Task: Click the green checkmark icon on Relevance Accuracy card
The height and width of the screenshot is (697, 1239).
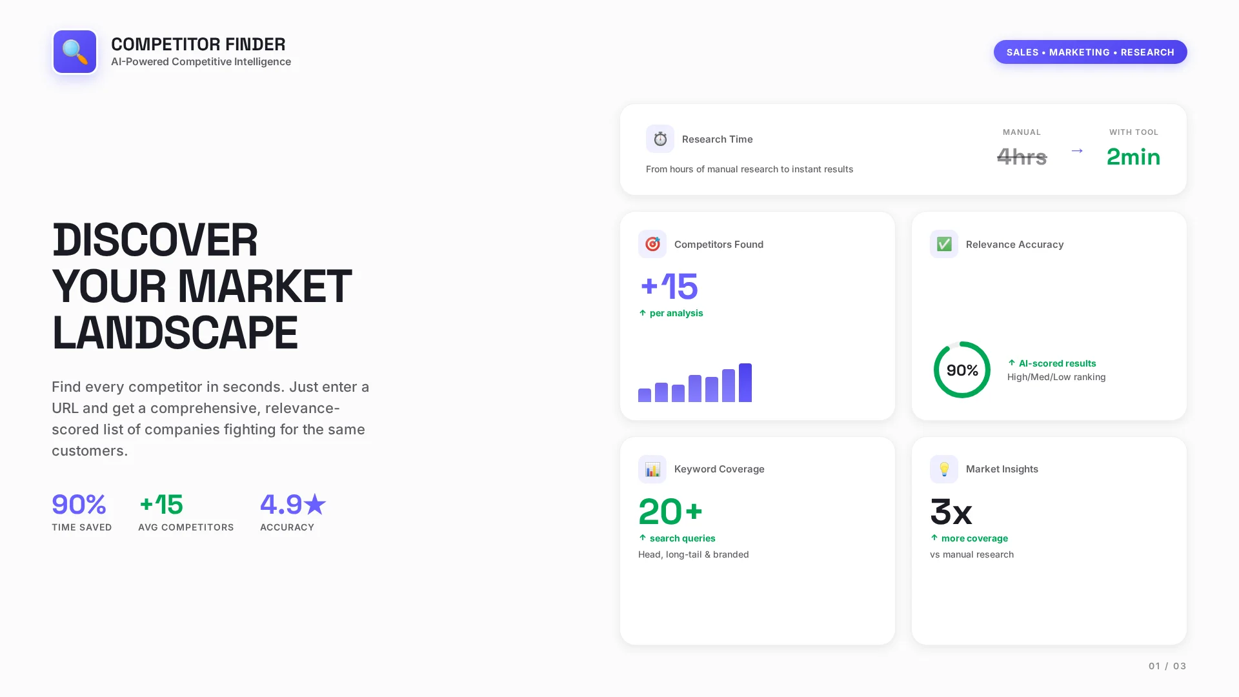Action: (944, 244)
